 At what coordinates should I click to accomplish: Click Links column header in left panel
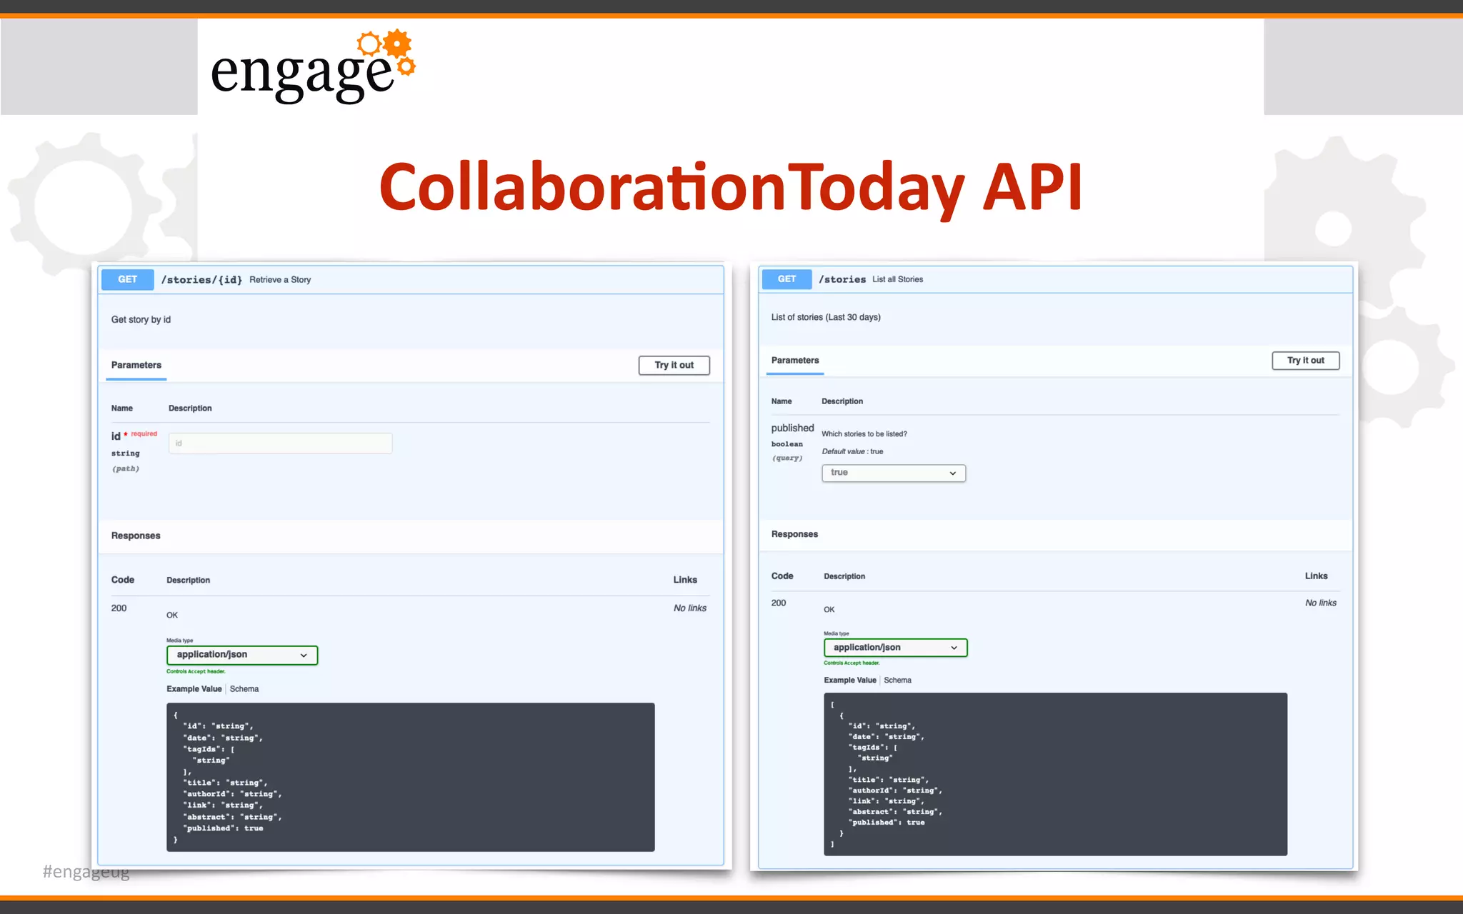(x=685, y=580)
